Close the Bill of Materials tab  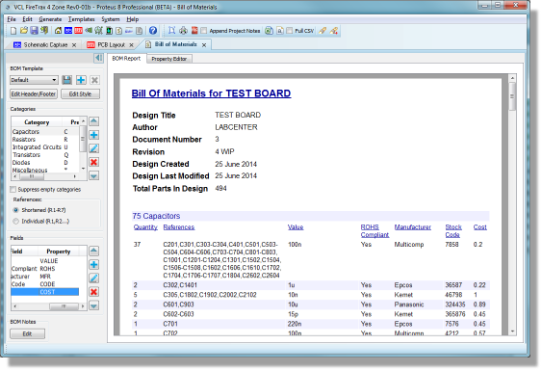click(x=204, y=45)
